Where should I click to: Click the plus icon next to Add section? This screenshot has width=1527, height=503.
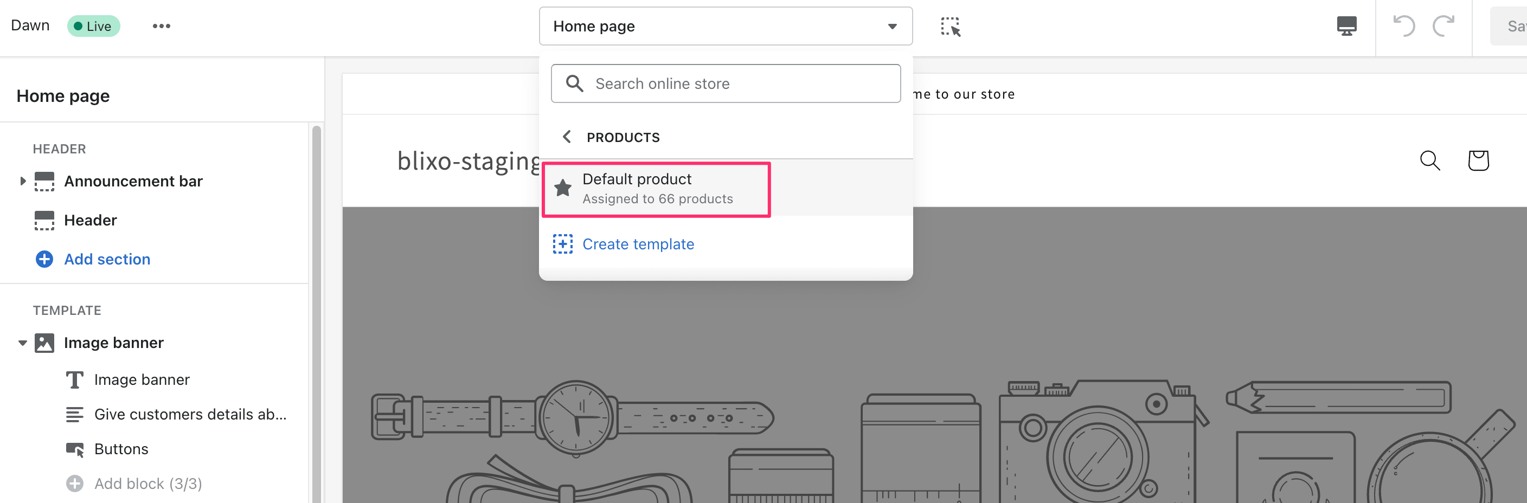click(x=44, y=259)
